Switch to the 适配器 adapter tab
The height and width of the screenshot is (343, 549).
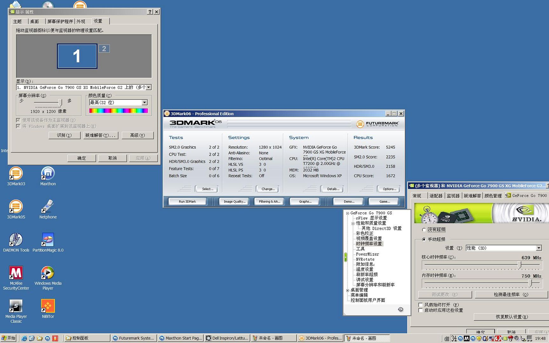436,196
